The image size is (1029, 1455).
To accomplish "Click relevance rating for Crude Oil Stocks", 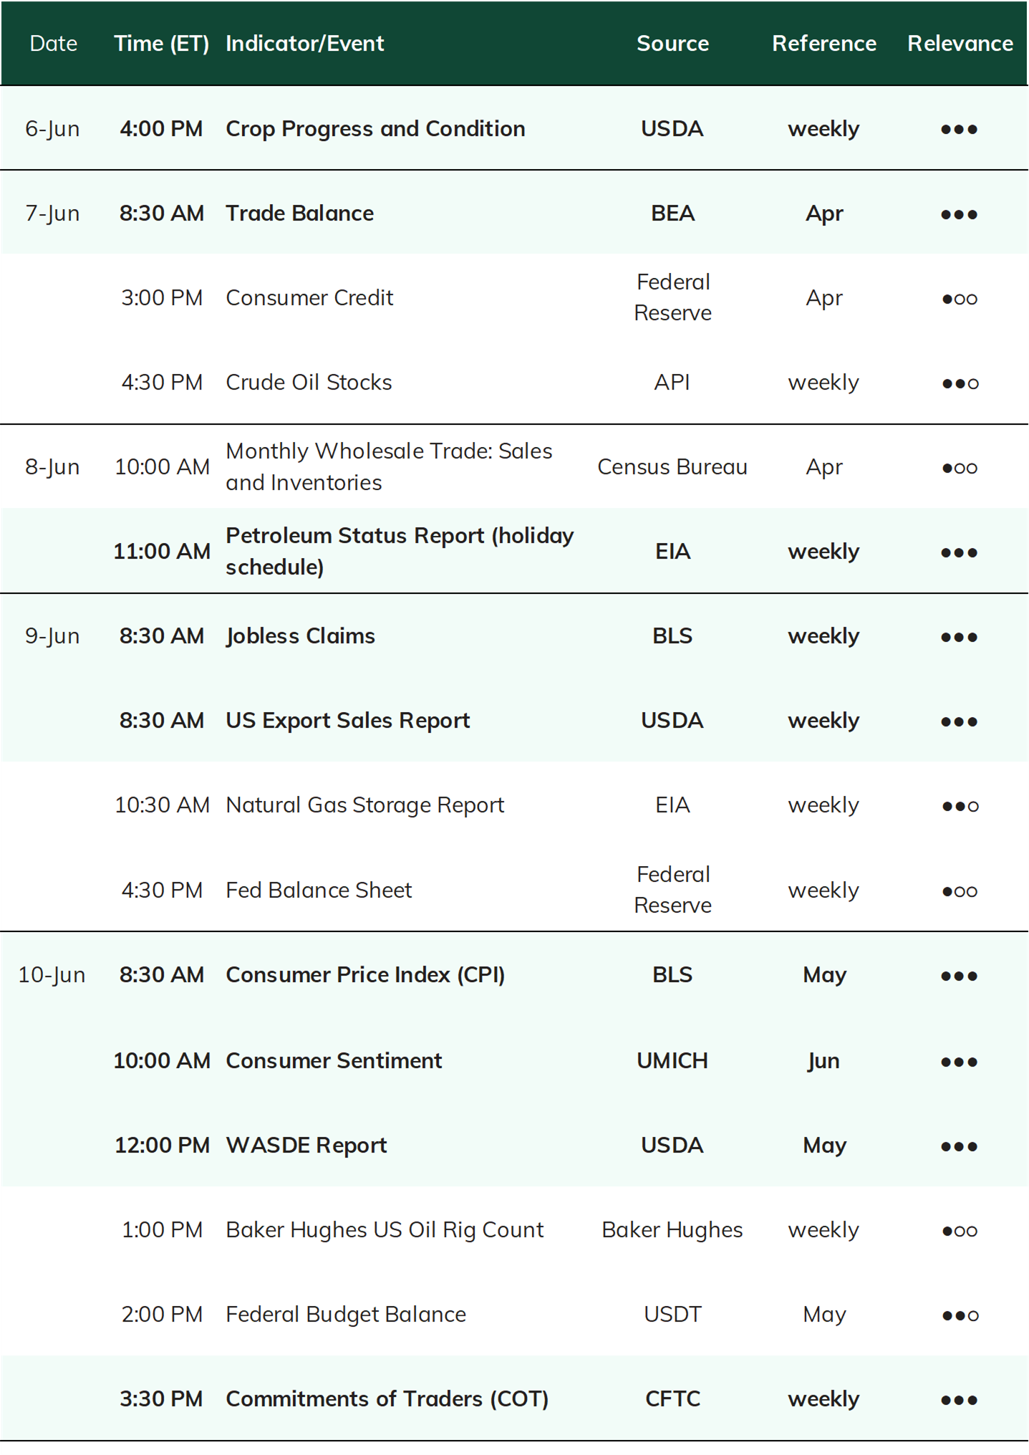I will 960,383.
